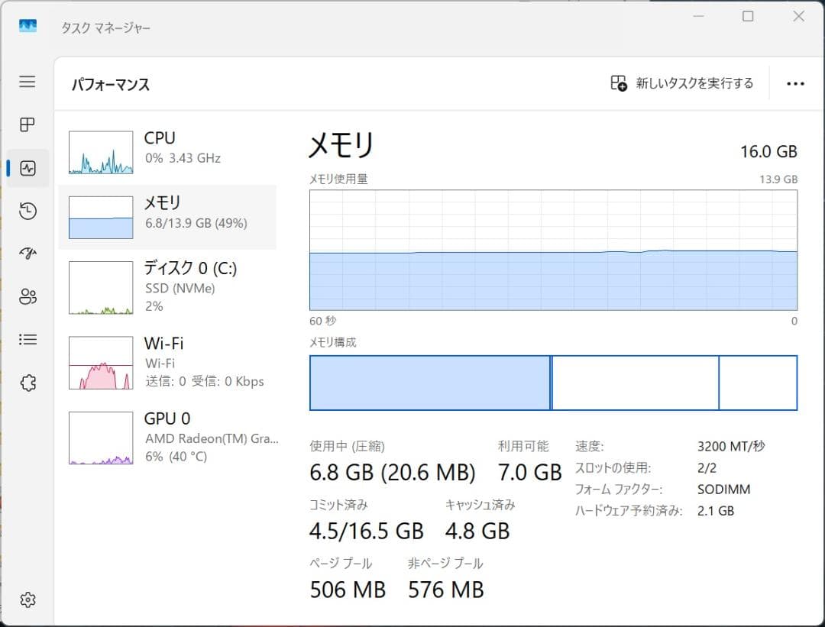Open the Processes page in the sidebar
Viewport: 825px width, 627px height.
tap(27, 125)
